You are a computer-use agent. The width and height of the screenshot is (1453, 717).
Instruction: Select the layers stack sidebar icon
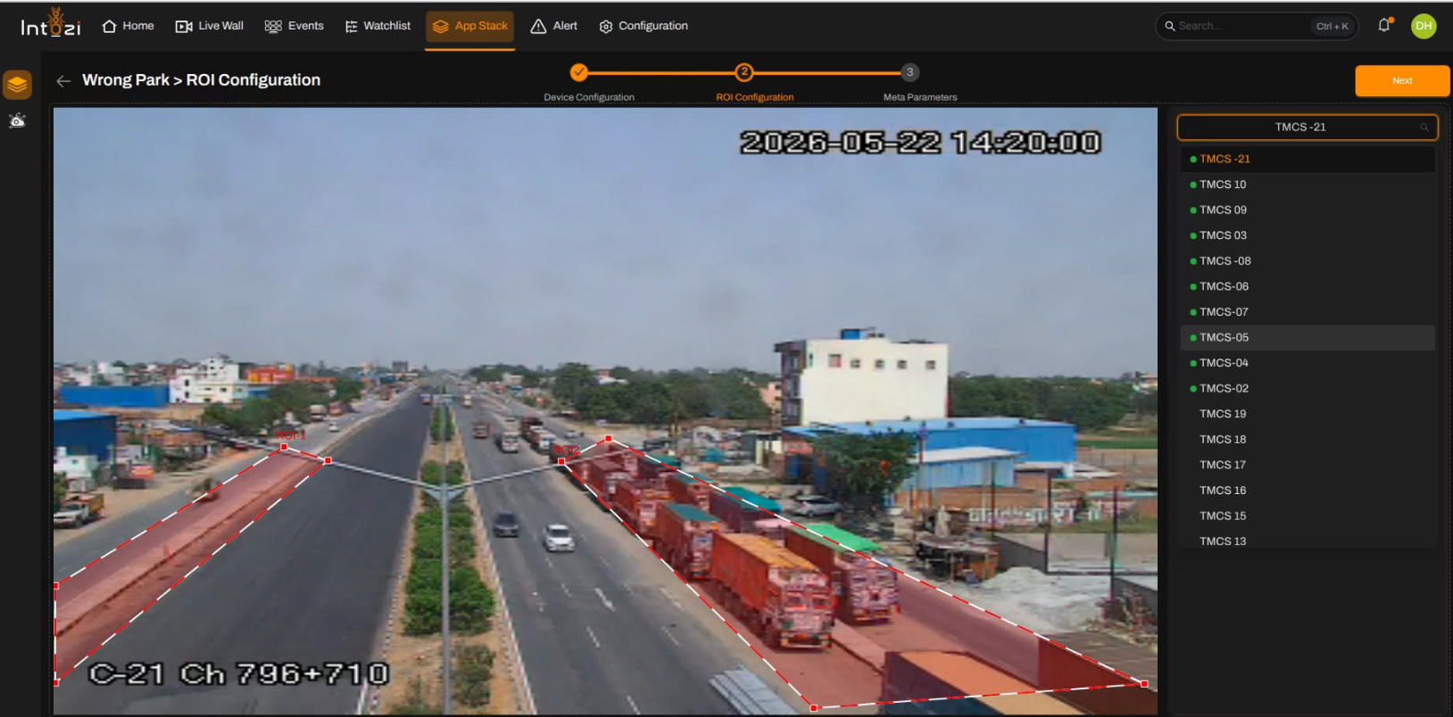[17, 85]
